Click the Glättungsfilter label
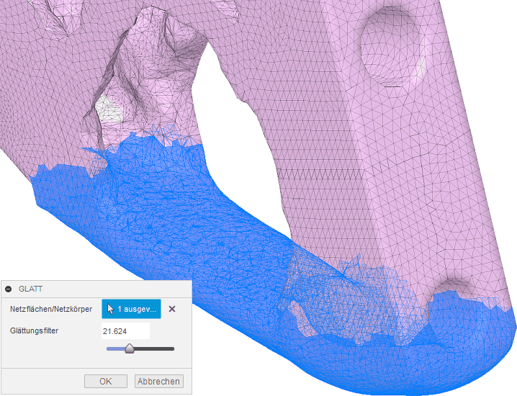 [34, 330]
